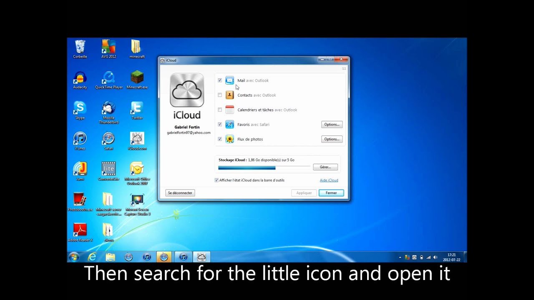Click the Se déconnecter button
Viewport: 534px width, 300px height.
180,193
